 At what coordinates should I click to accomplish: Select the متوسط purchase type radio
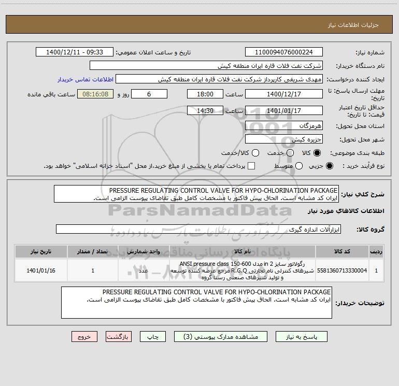click(x=299, y=166)
